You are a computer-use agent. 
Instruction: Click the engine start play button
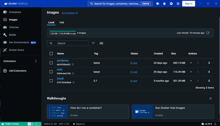tap(29, 124)
